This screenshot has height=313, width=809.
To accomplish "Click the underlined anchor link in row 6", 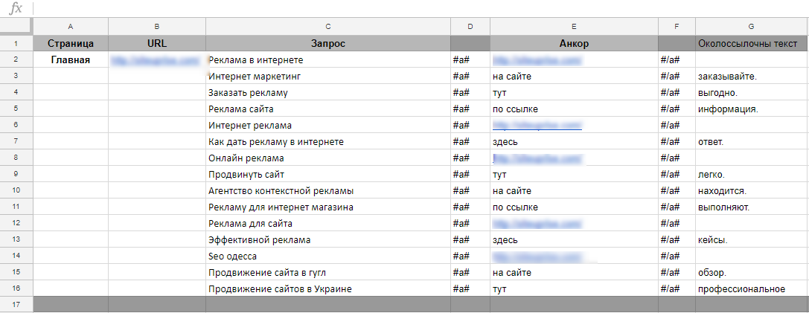I will click(x=537, y=125).
